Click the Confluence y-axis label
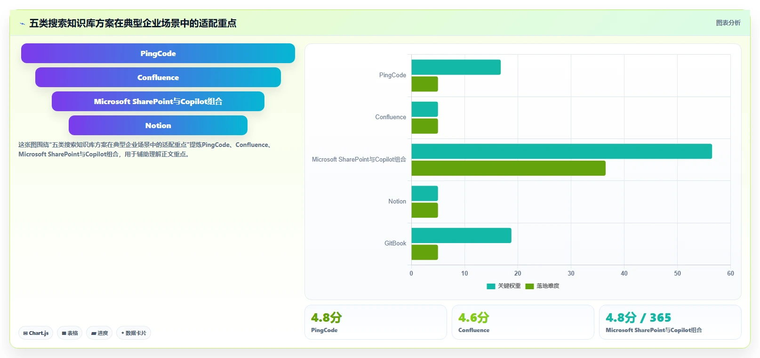Image resolution: width=760 pixels, height=358 pixels. [x=391, y=117]
